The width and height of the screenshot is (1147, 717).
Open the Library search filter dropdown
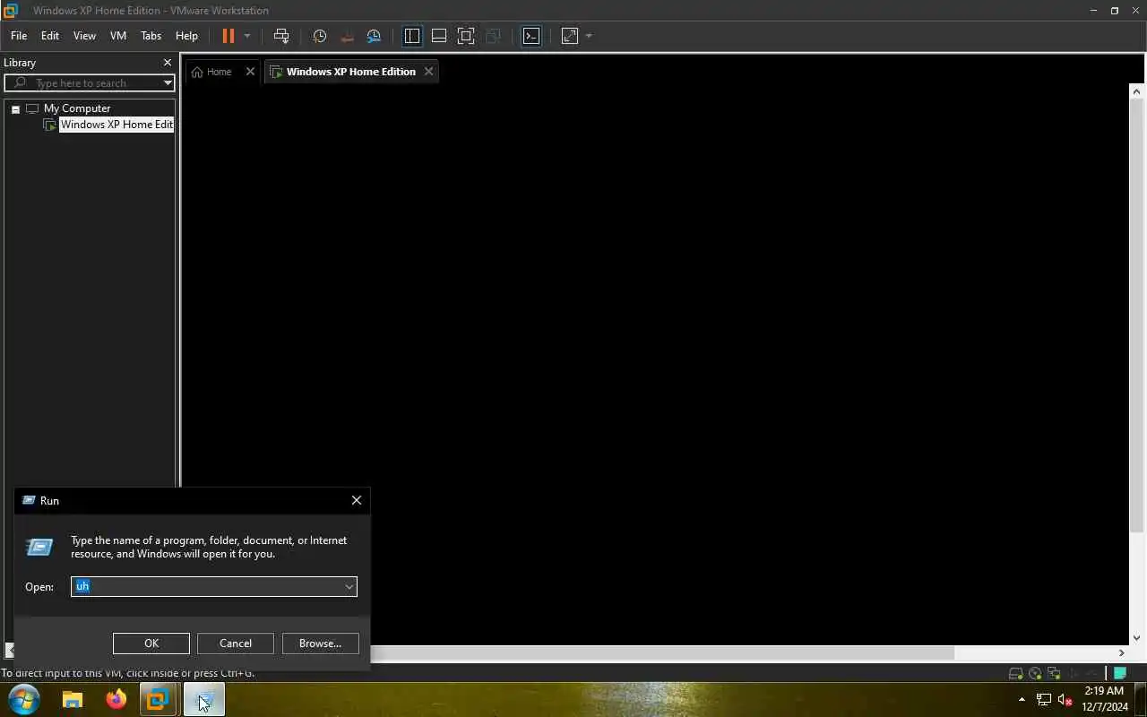point(168,83)
